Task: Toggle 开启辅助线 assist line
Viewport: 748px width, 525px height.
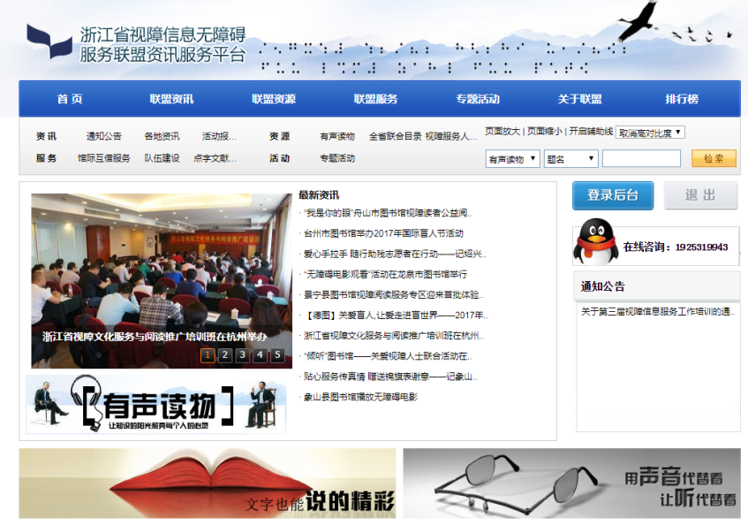Action: tap(591, 132)
